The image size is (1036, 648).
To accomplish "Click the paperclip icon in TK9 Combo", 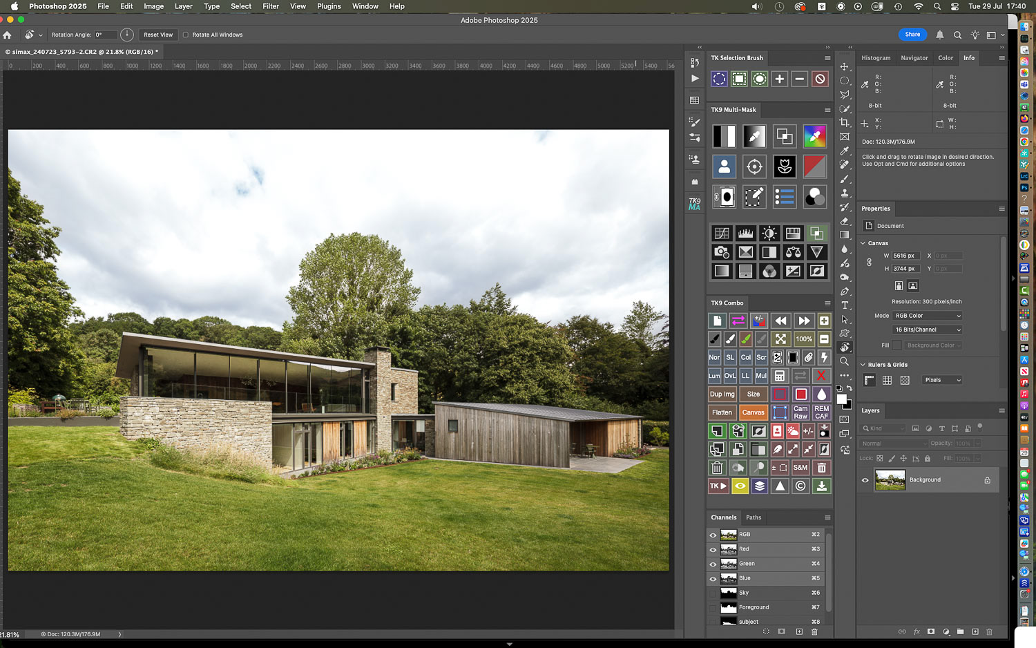I will tap(808, 357).
